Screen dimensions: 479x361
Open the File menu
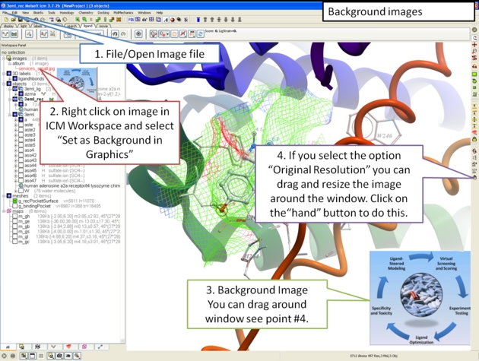click(x=5, y=13)
